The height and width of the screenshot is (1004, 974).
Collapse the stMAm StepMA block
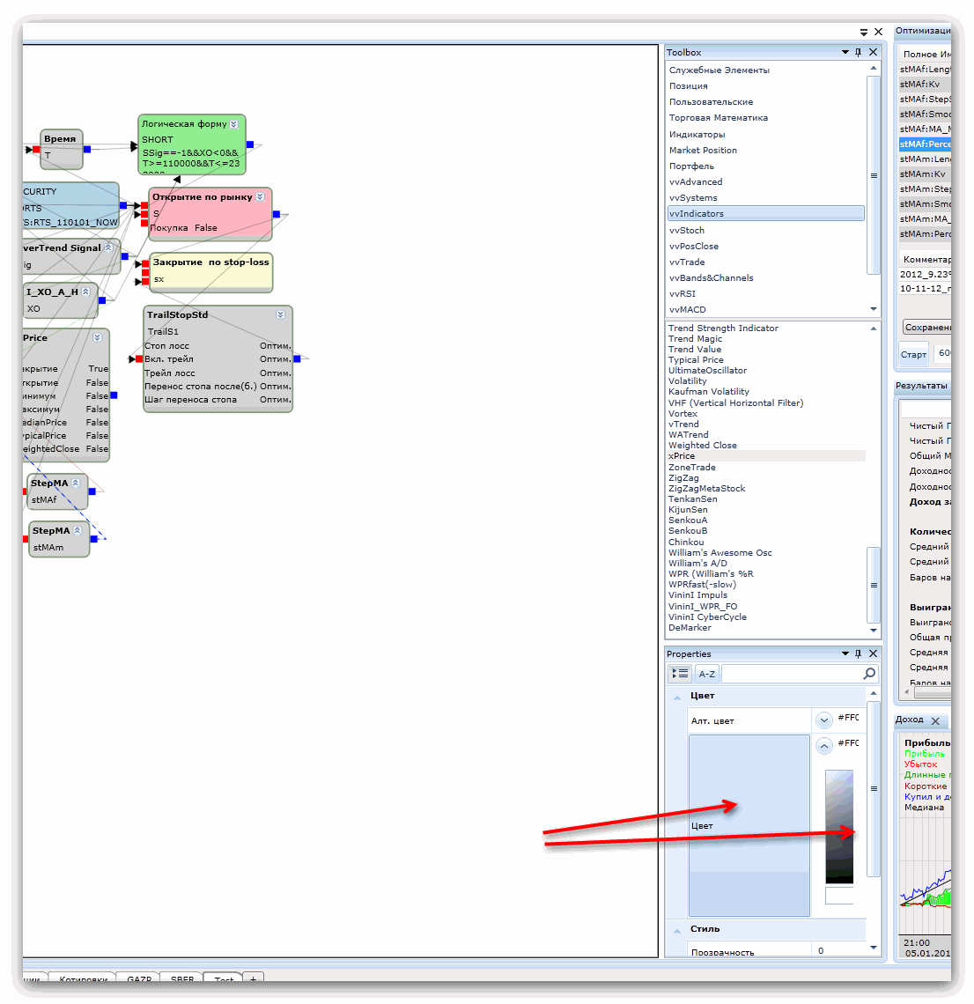click(77, 530)
